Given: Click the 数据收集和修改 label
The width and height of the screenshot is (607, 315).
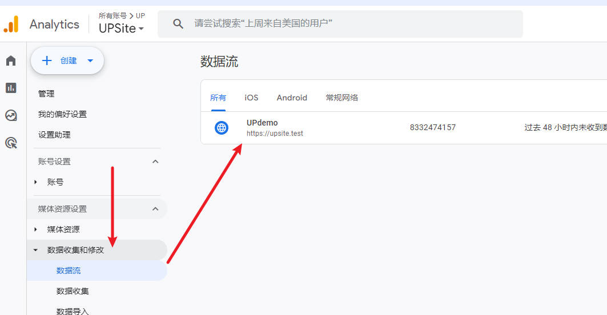Looking at the screenshot, I should [x=75, y=250].
